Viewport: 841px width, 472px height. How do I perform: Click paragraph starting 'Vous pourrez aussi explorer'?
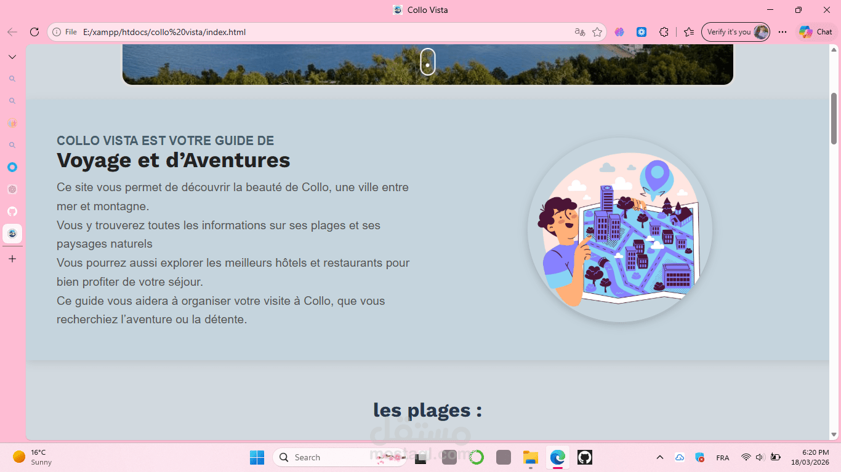[x=233, y=272]
